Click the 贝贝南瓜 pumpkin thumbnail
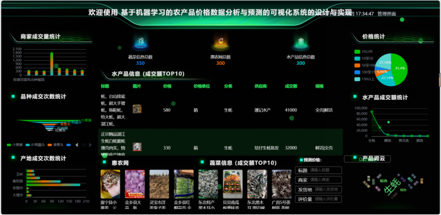 [x=233, y=184]
